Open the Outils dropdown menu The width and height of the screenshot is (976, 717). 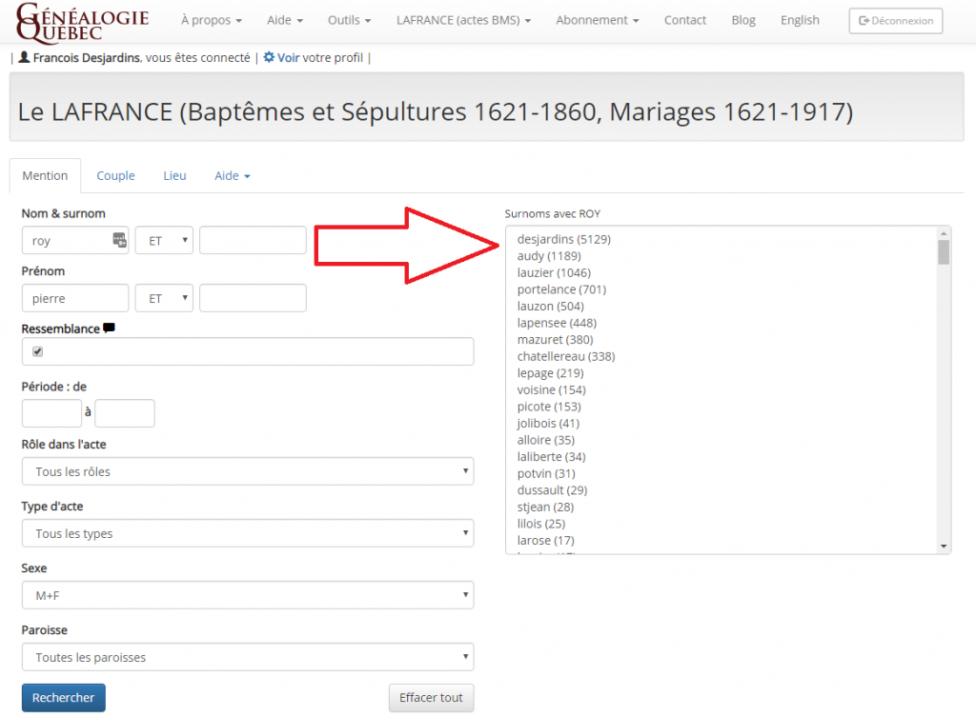click(x=349, y=21)
